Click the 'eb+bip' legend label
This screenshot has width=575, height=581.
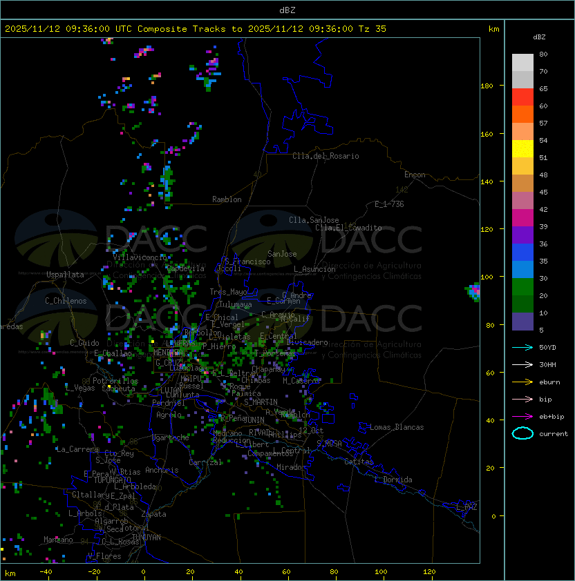click(x=552, y=417)
